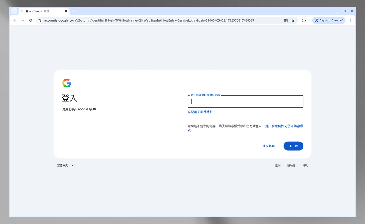Screen dimensions: 365x224
Task: Close the 登入 - Google 帳戶 tab
Action: (x=66, y=11)
